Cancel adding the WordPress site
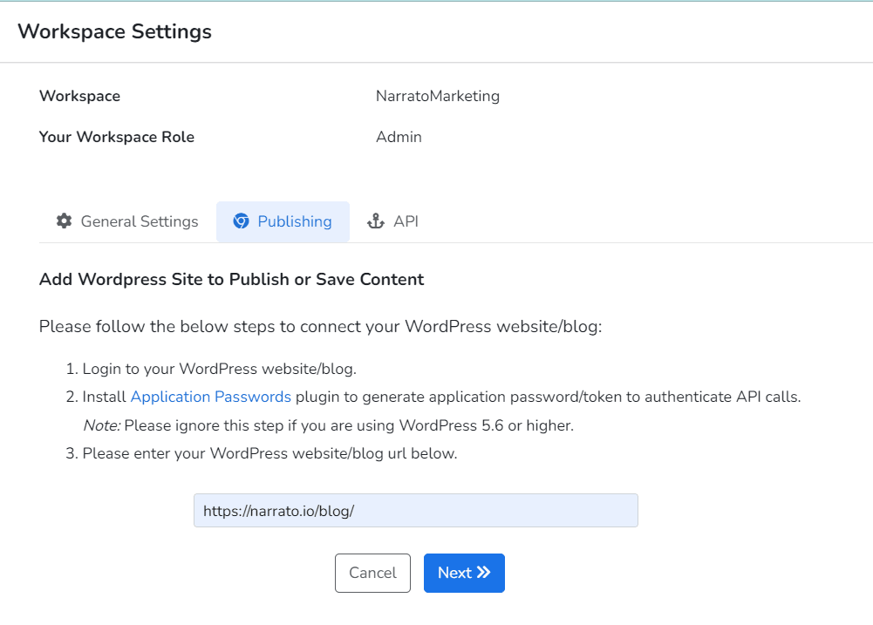Screen dimensions: 873x625 pos(372,573)
